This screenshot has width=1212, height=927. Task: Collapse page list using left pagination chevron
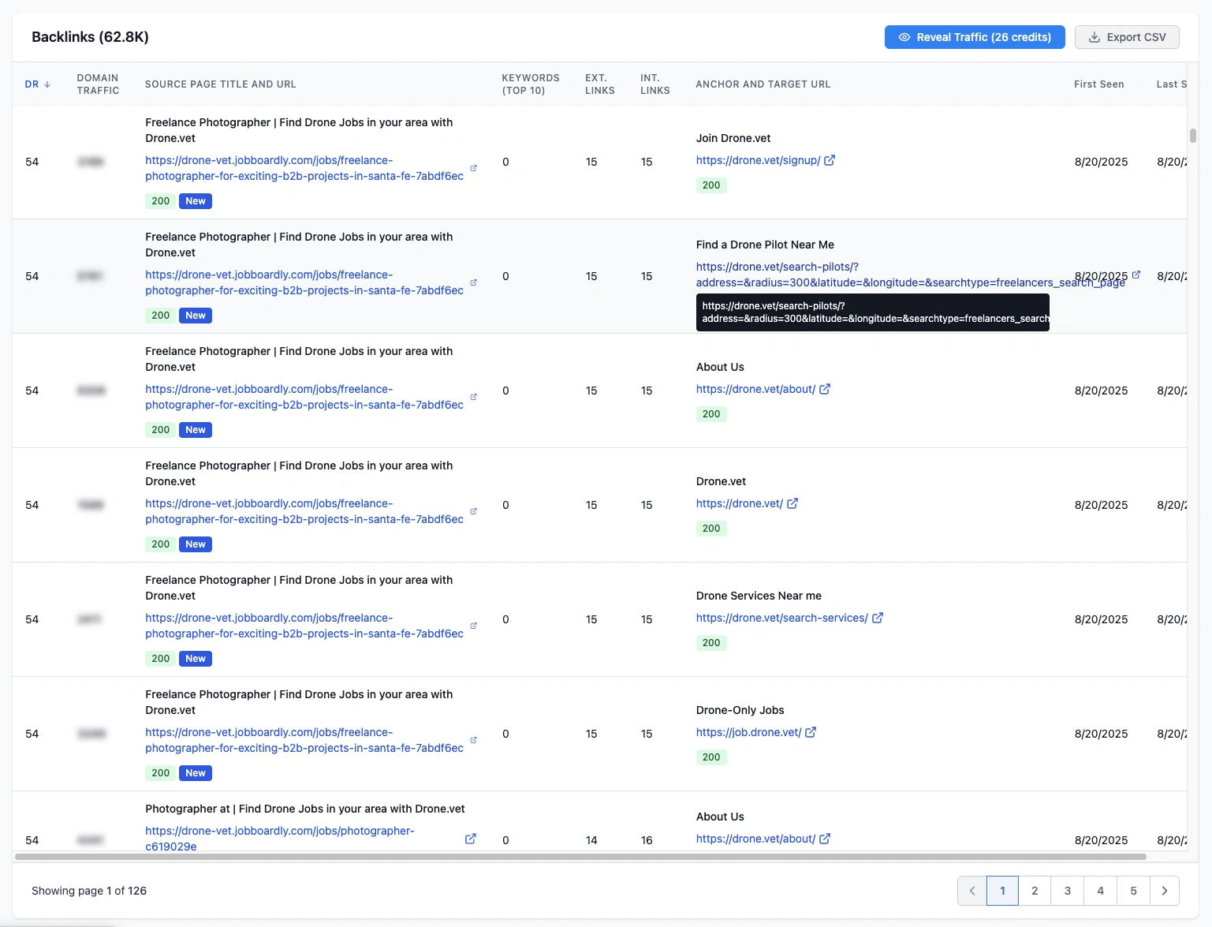point(971,890)
